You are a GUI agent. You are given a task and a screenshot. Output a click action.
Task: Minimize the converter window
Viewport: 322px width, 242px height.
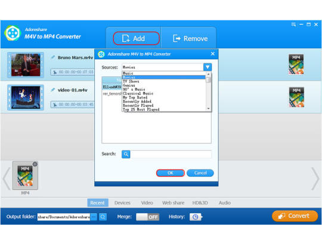tap(301, 24)
